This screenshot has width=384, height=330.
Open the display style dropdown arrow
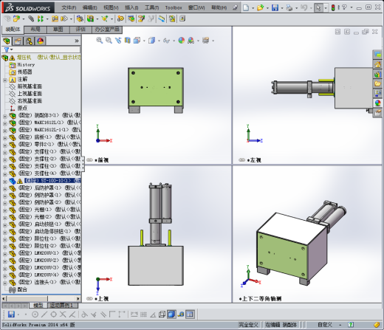pos(159,41)
